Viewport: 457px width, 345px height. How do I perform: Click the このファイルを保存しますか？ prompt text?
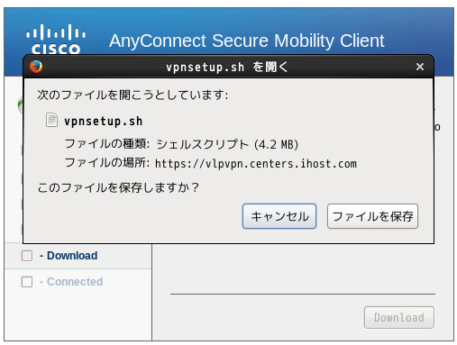118,187
